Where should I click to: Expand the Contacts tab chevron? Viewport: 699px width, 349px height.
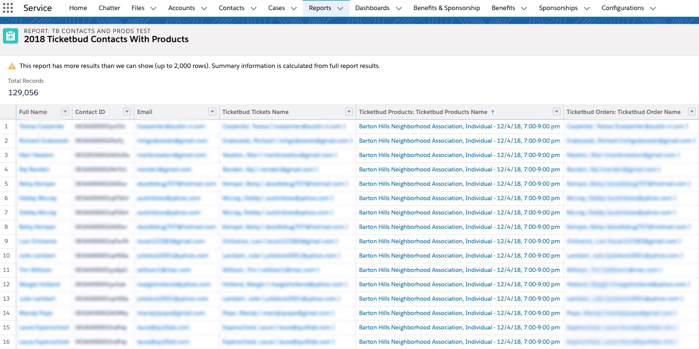(253, 8)
